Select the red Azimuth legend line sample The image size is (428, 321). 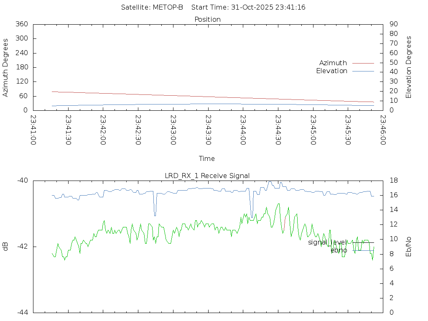click(x=363, y=63)
